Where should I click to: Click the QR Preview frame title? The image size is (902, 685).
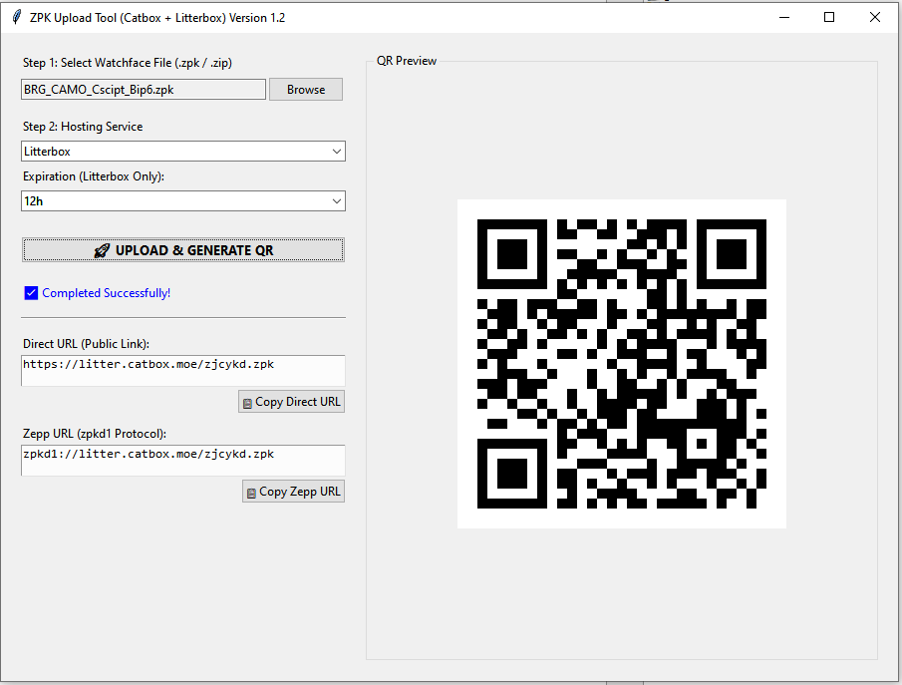tap(406, 61)
